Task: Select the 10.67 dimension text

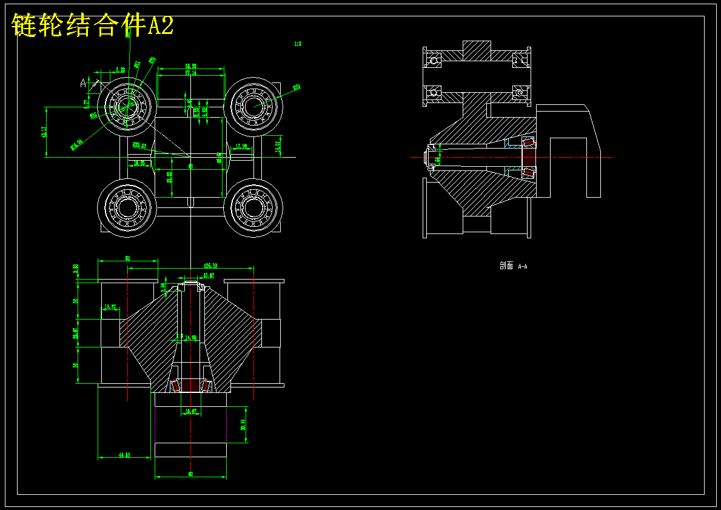Action: point(209,276)
